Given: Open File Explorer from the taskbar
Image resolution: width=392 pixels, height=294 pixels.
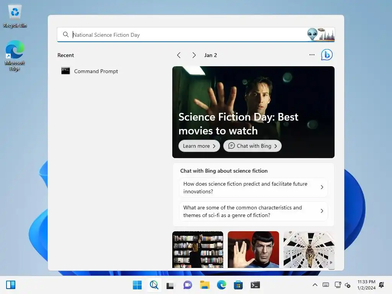Looking at the screenshot, I should point(204,285).
